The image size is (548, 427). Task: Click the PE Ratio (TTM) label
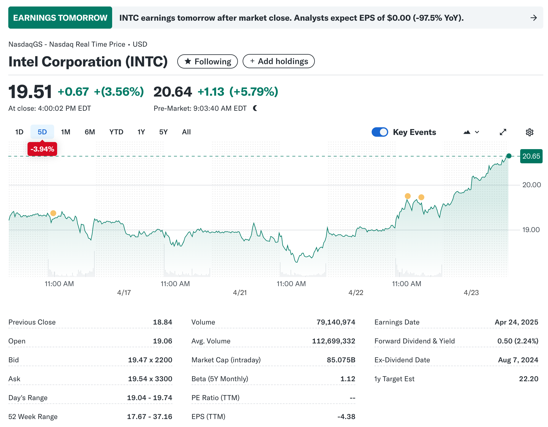(215, 398)
